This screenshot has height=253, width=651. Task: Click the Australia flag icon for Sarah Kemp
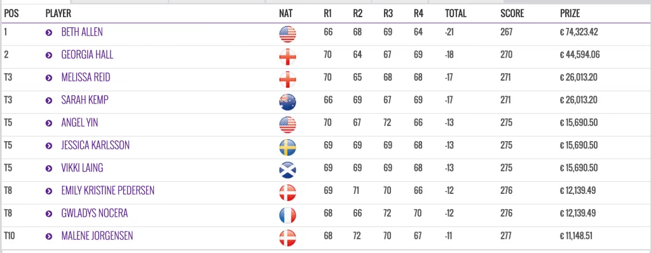(287, 102)
